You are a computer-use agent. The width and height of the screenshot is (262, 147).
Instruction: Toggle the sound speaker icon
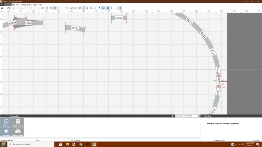pyautogui.click(x=120, y=8)
